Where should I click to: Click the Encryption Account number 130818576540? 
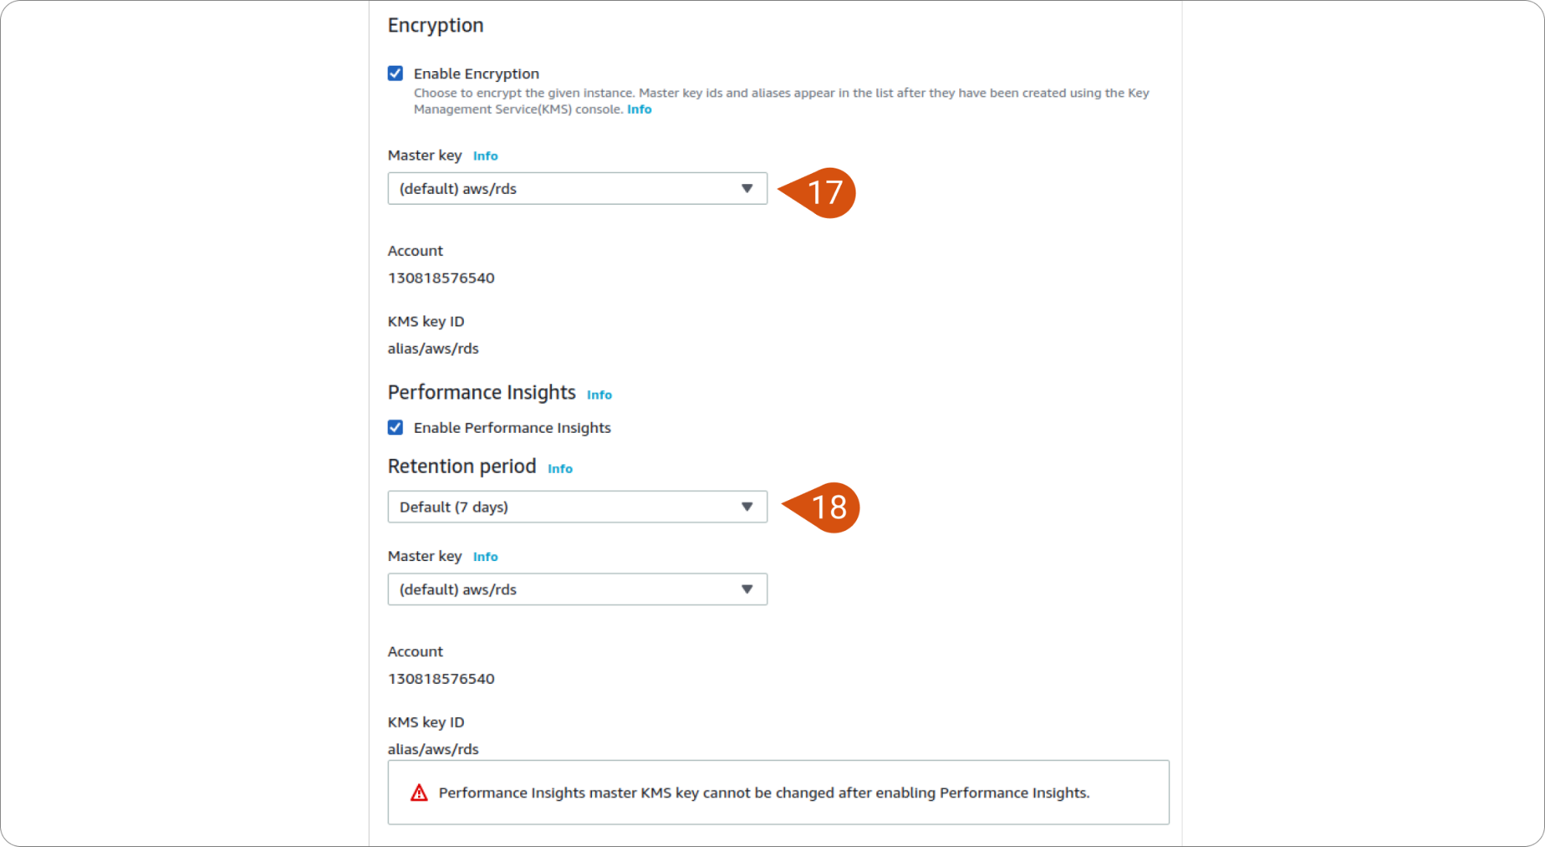tap(441, 278)
